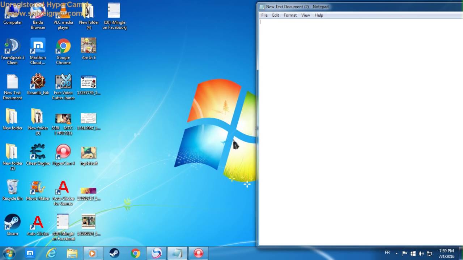463x260 pixels.
Task: Show hidden system tray icons
Action: click(x=396, y=253)
